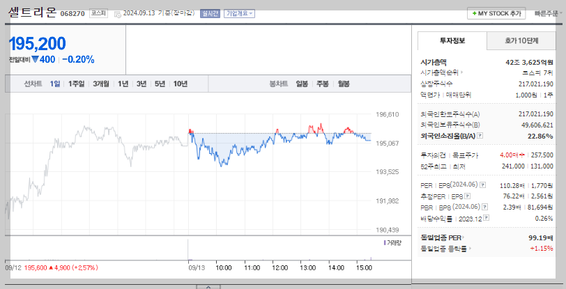Click the 동일업종 PER value 99.19배
Image resolution: width=566 pixels, height=289 pixels.
click(x=541, y=237)
